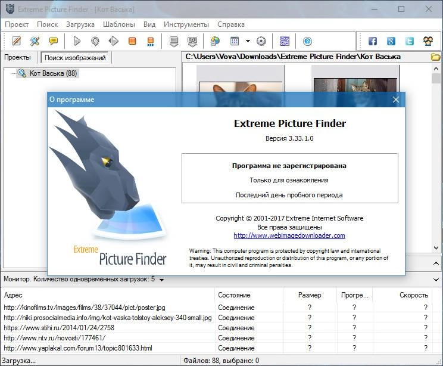Open the dropdown arrow next to the scheduler icon
Screen dimensions: 443x366
click(x=248, y=41)
